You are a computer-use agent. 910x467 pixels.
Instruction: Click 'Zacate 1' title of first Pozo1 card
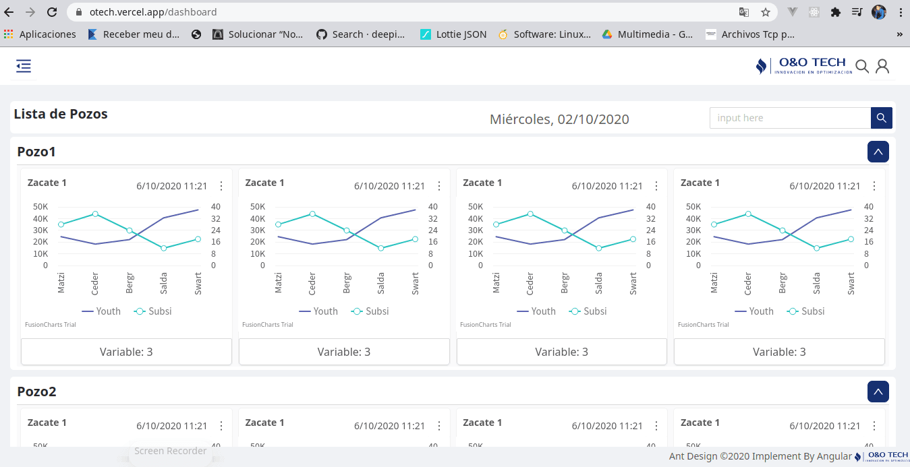[47, 183]
